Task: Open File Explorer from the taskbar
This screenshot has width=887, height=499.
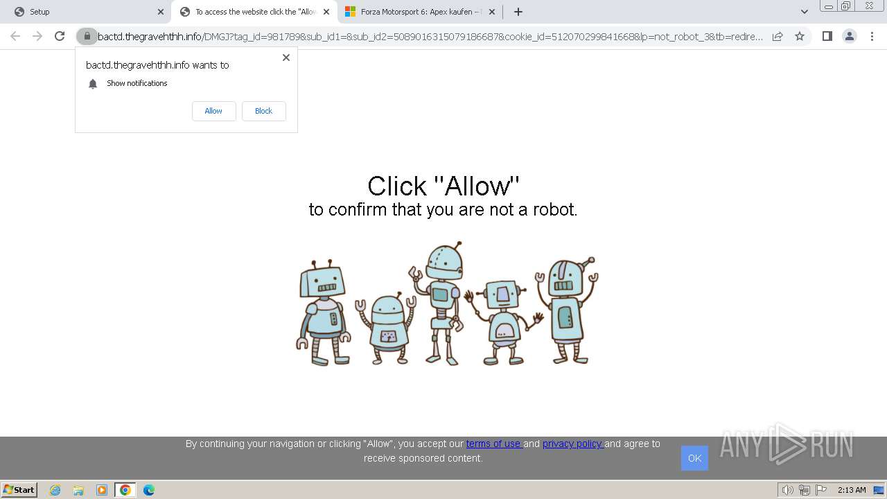Action: (78, 490)
